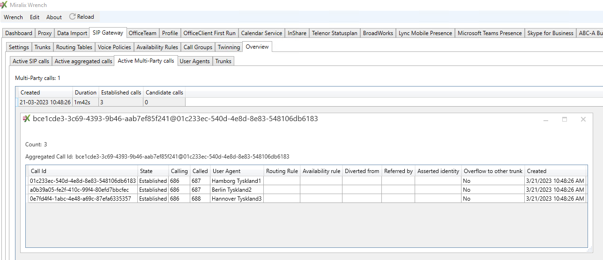Viewport: 603px width, 260px height.
Task: Select the 21-03-2023 10:48:26 multi-party call row
Action: click(x=102, y=102)
